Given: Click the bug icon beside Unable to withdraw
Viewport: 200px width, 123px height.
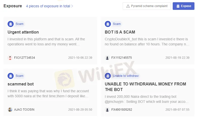Looking at the screenshot, I should click(x=108, y=76).
